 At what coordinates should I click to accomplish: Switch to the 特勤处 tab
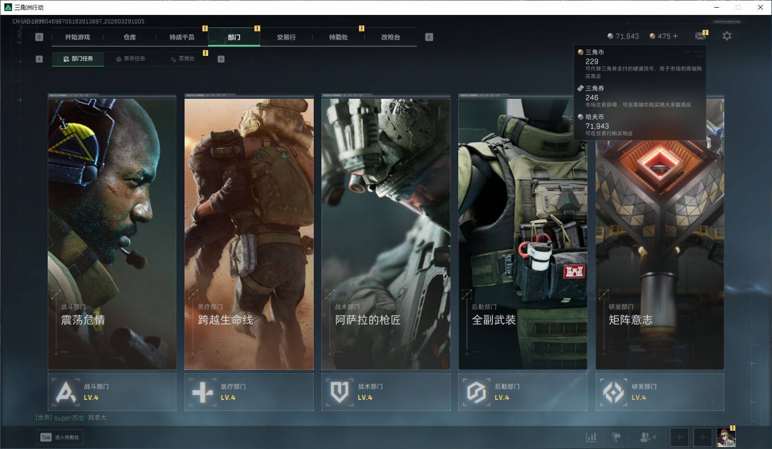pyautogui.click(x=338, y=37)
